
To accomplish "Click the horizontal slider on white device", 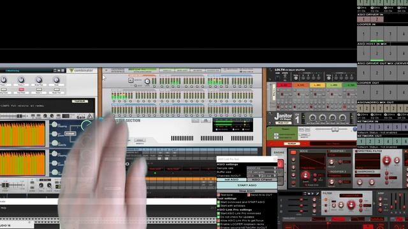I will click(335, 129).
